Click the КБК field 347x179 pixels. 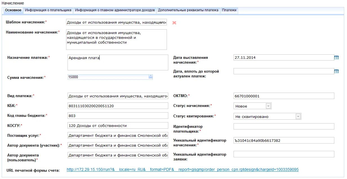click(118, 106)
